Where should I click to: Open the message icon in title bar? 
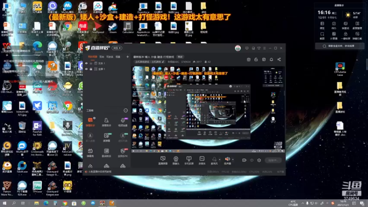(x=253, y=48)
